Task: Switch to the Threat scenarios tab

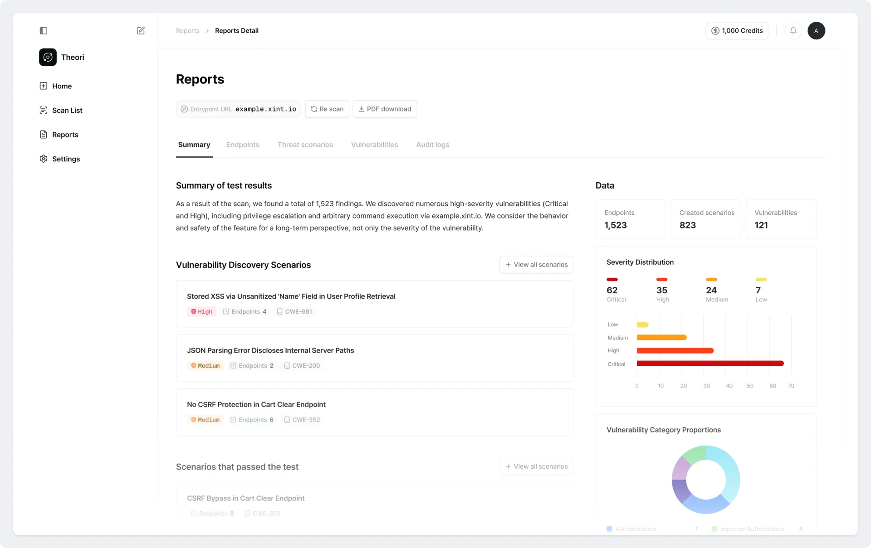Action: pyautogui.click(x=305, y=145)
